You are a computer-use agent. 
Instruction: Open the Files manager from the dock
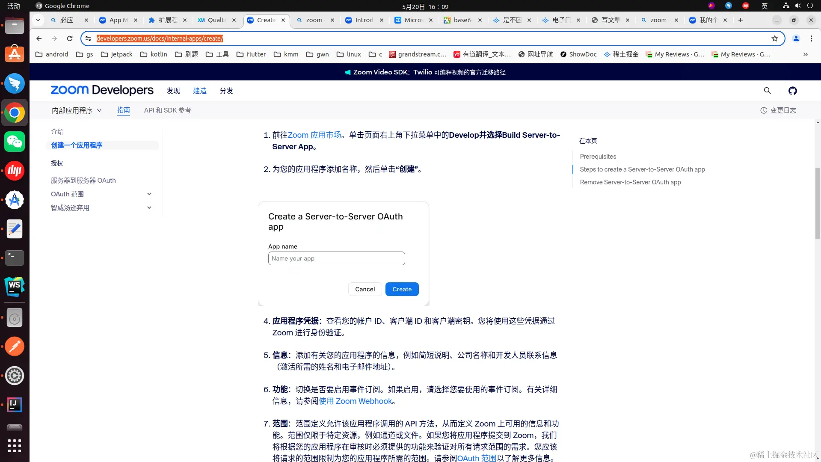tap(15, 26)
